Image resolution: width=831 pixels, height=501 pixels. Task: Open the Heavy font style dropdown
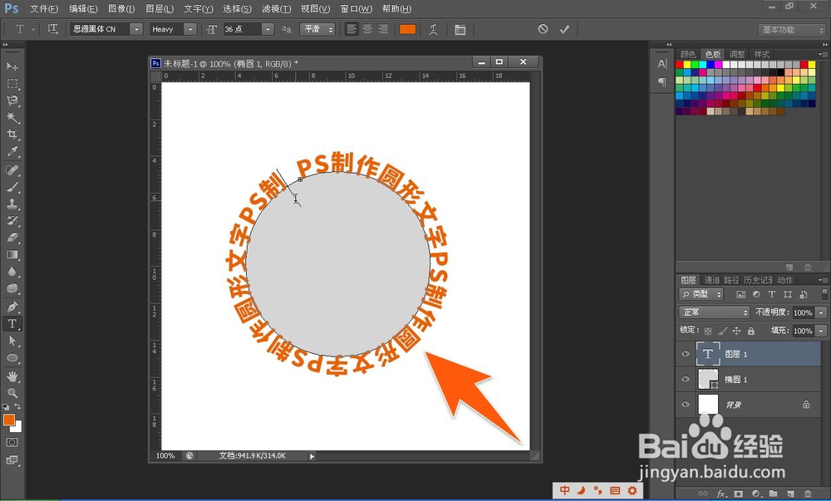pyautogui.click(x=190, y=29)
